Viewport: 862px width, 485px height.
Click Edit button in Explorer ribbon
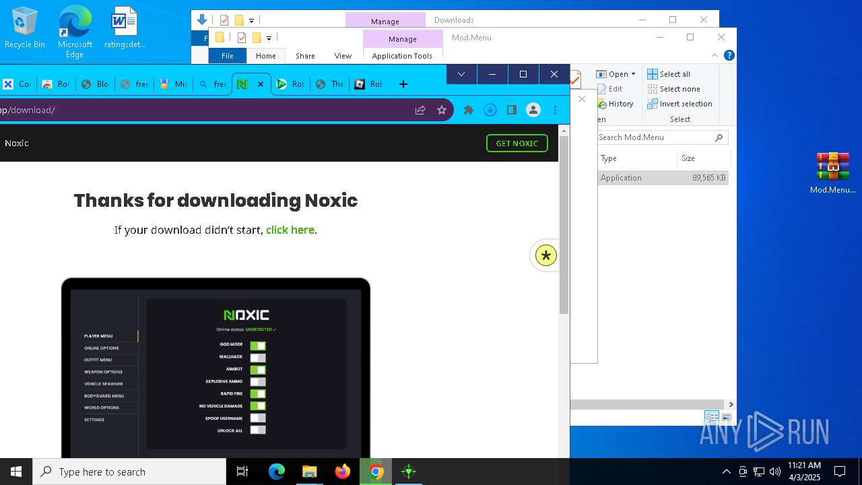[610, 89]
